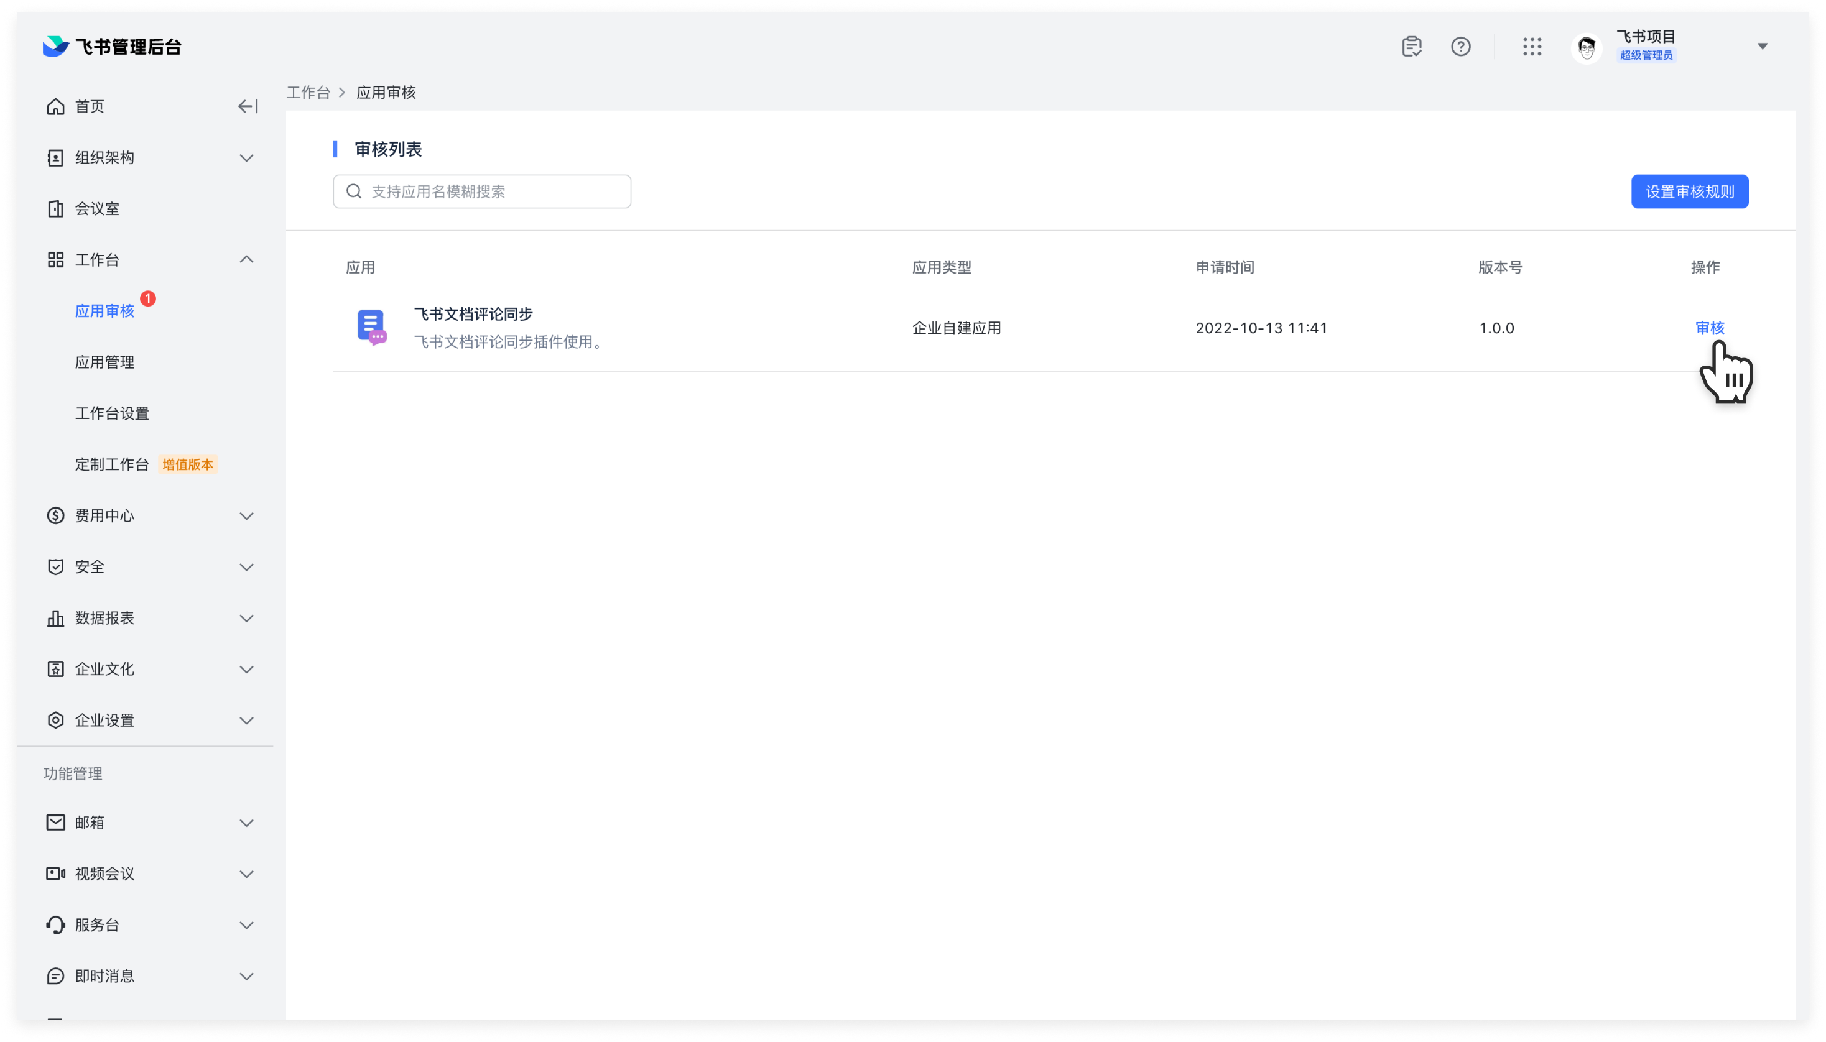The height and width of the screenshot is (1042, 1826).
Task: Click the 企业文化 icon
Action: [56, 669]
